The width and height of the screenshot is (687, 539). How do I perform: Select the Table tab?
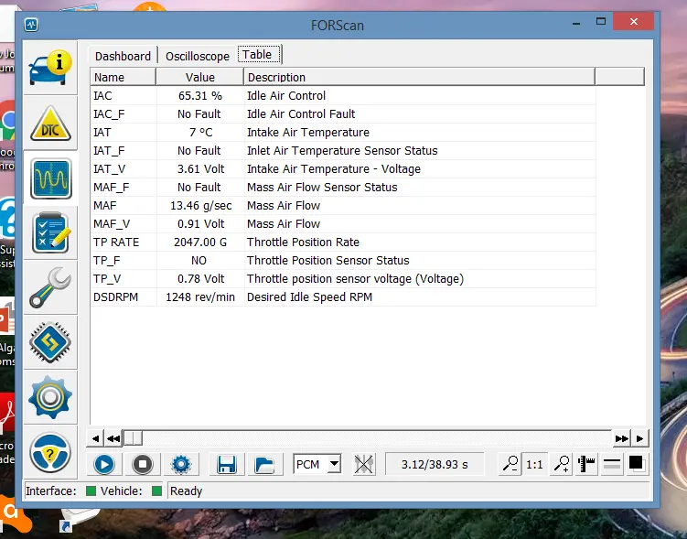[259, 55]
